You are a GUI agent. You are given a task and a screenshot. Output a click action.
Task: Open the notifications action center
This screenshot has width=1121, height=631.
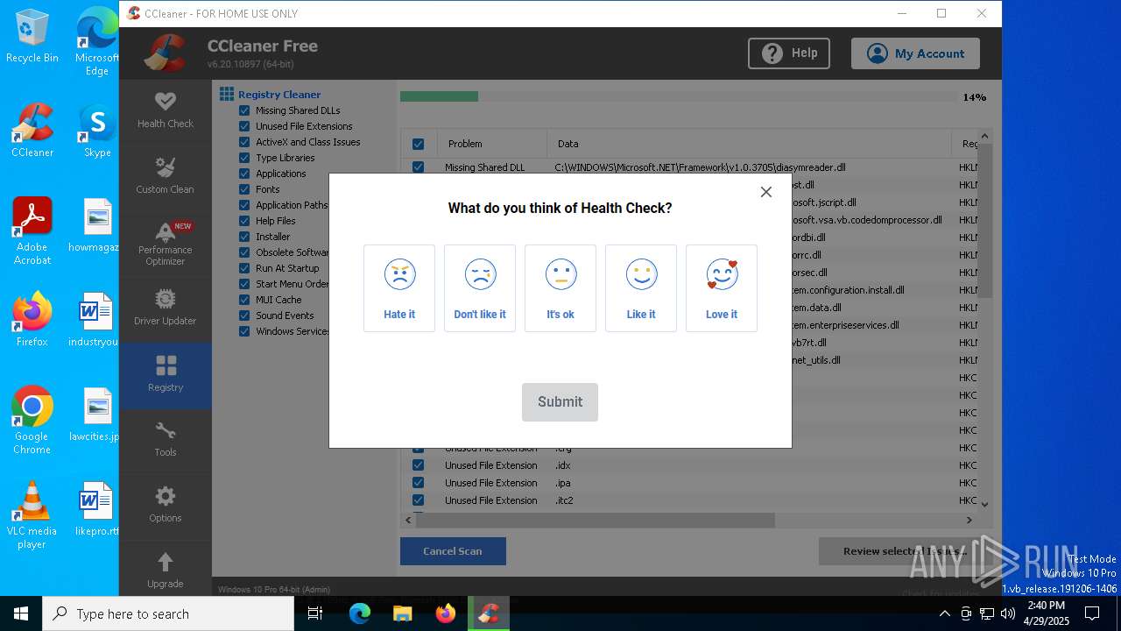click(1092, 613)
